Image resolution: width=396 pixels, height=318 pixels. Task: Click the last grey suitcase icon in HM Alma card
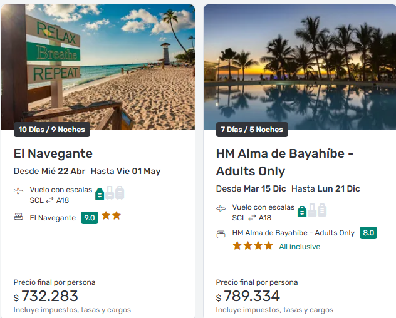click(x=322, y=210)
